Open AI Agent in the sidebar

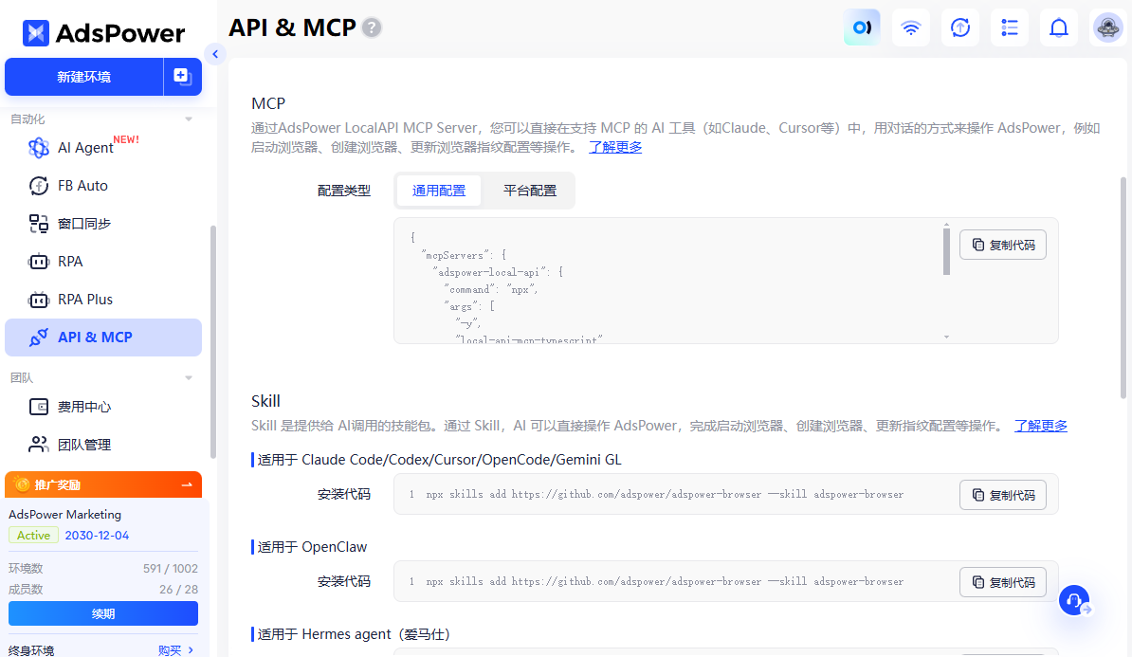pos(103,147)
